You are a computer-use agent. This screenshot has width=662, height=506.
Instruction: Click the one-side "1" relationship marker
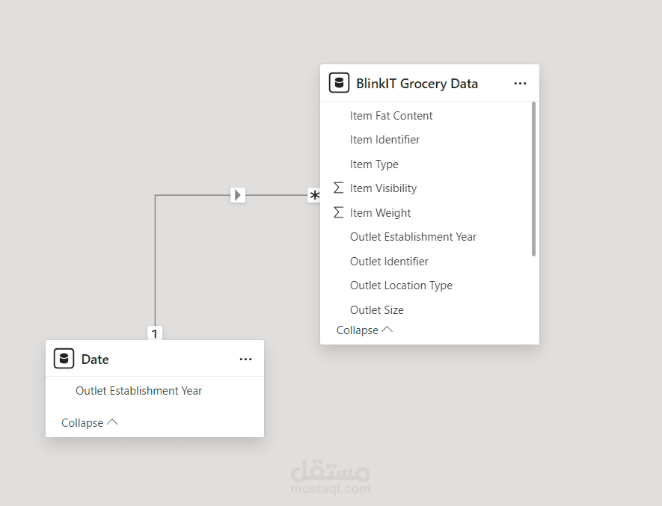point(155,333)
